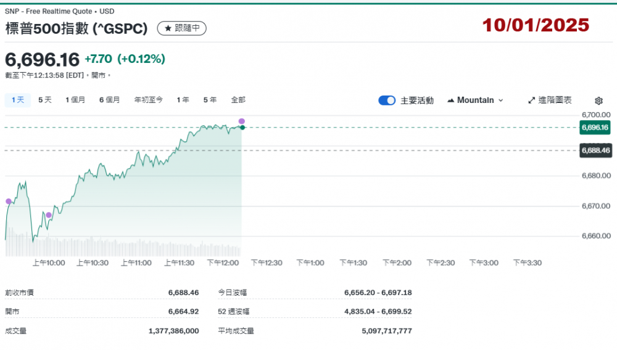Select the 全部 range tab

[x=238, y=100]
